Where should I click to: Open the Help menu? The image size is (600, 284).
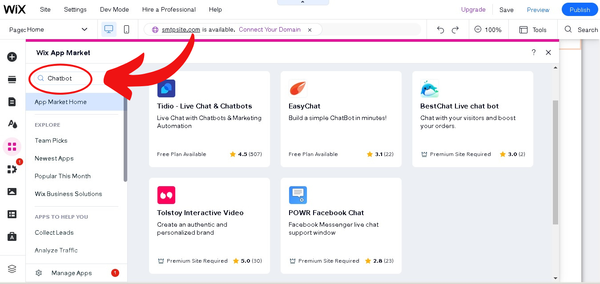[x=215, y=9]
